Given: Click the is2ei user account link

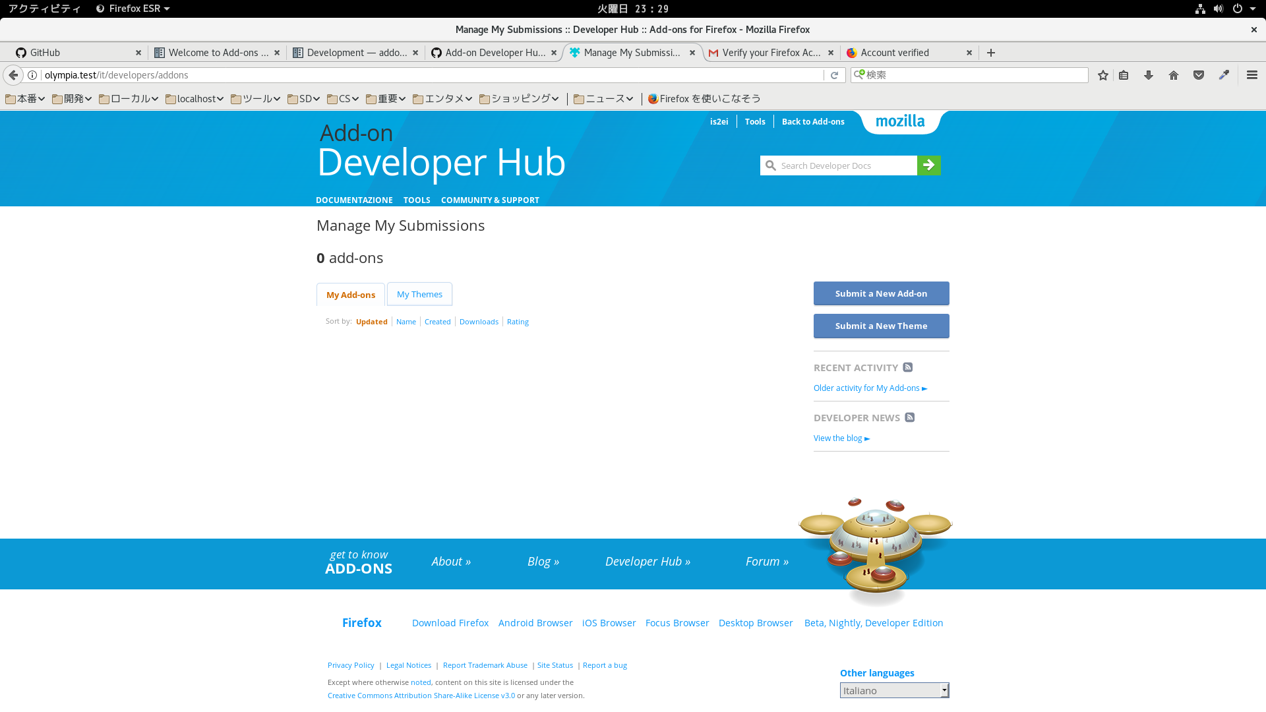Looking at the screenshot, I should [x=719, y=122].
